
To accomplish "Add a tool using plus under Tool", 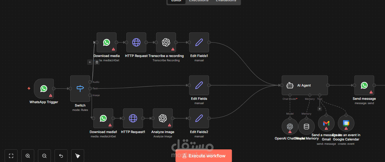I will pos(320,109).
